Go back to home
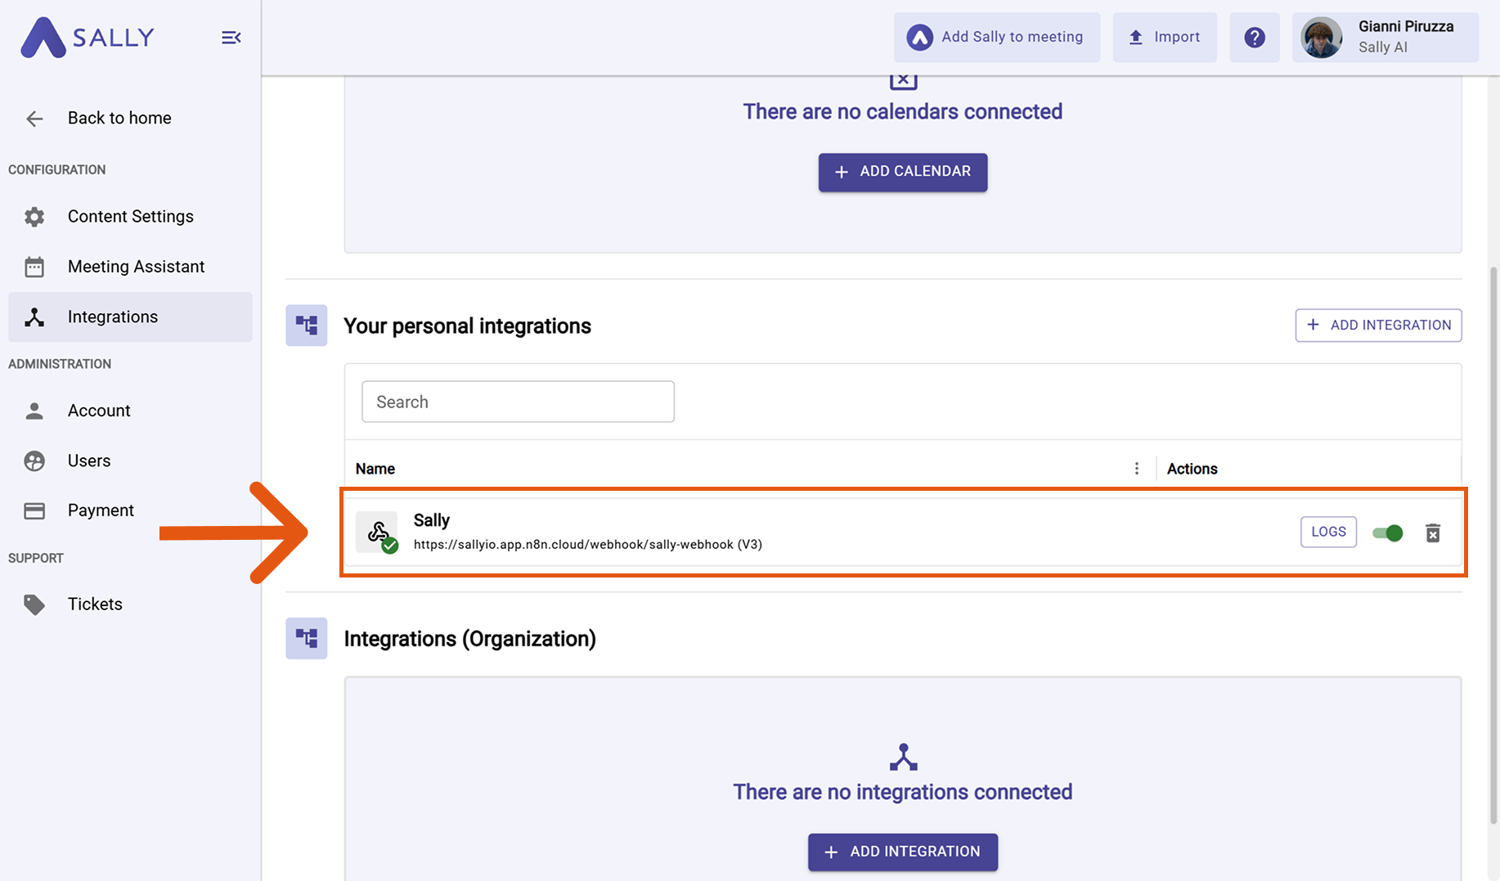The height and width of the screenshot is (881, 1500). click(x=119, y=118)
